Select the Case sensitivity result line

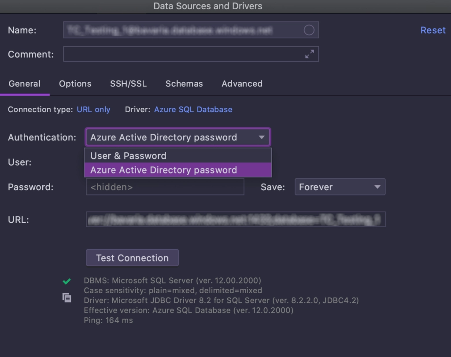(x=173, y=291)
